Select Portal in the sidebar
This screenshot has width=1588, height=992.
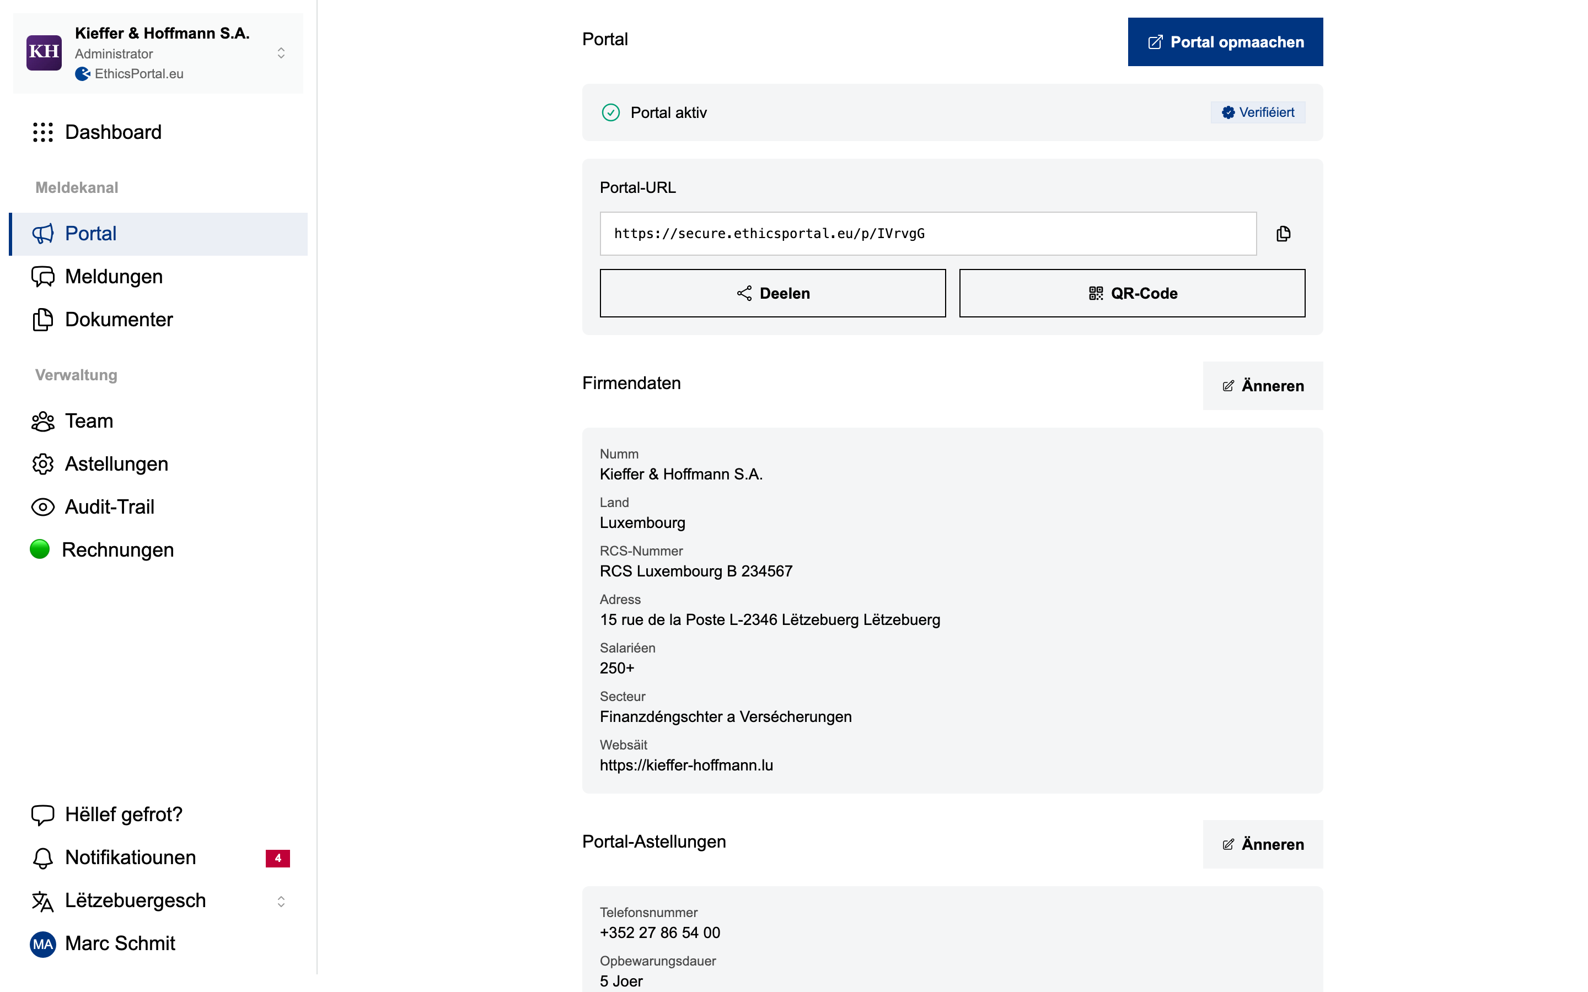[x=158, y=234]
